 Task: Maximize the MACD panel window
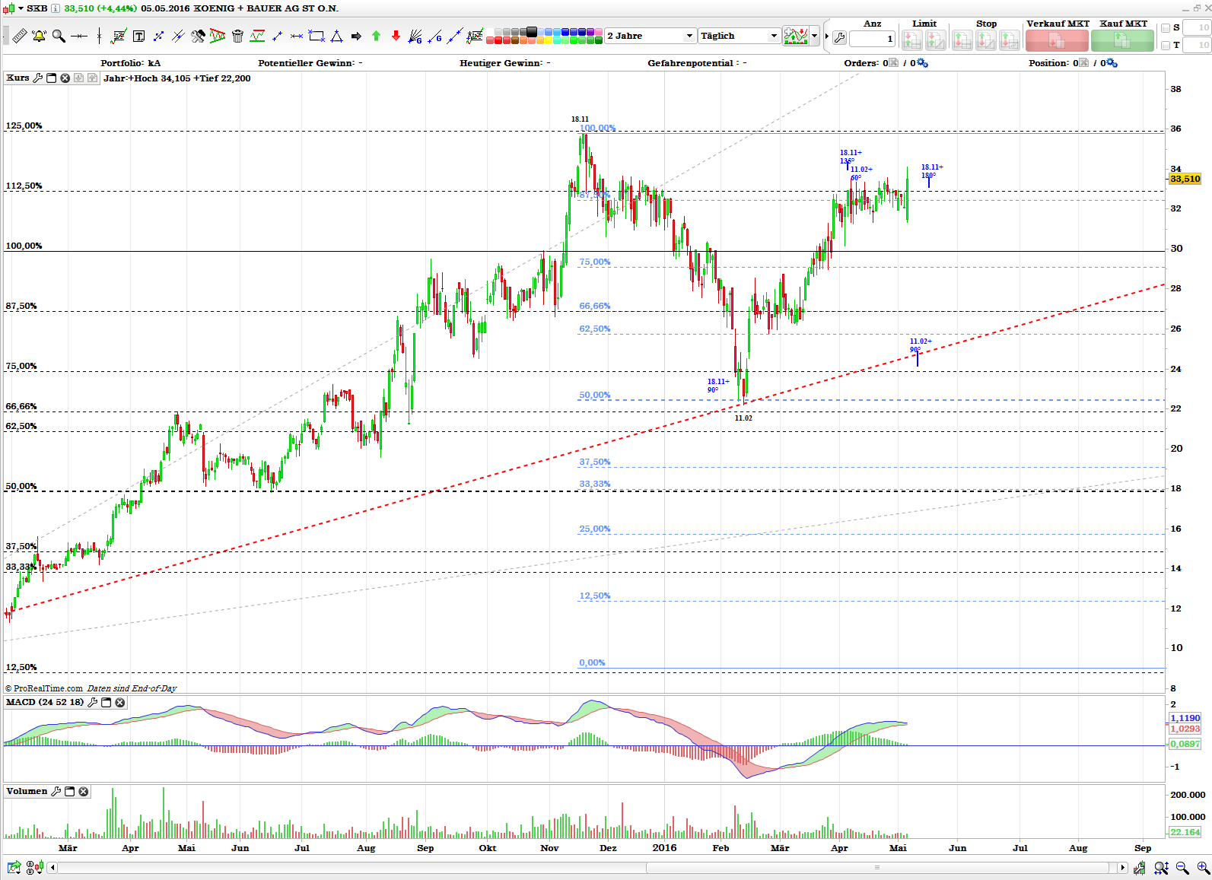[x=107, y=702]
